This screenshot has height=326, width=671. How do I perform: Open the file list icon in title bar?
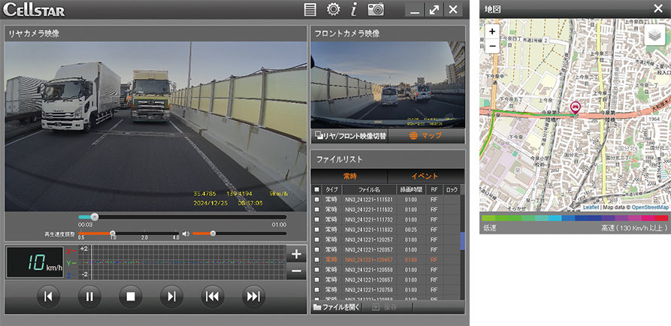pos(310,10)
